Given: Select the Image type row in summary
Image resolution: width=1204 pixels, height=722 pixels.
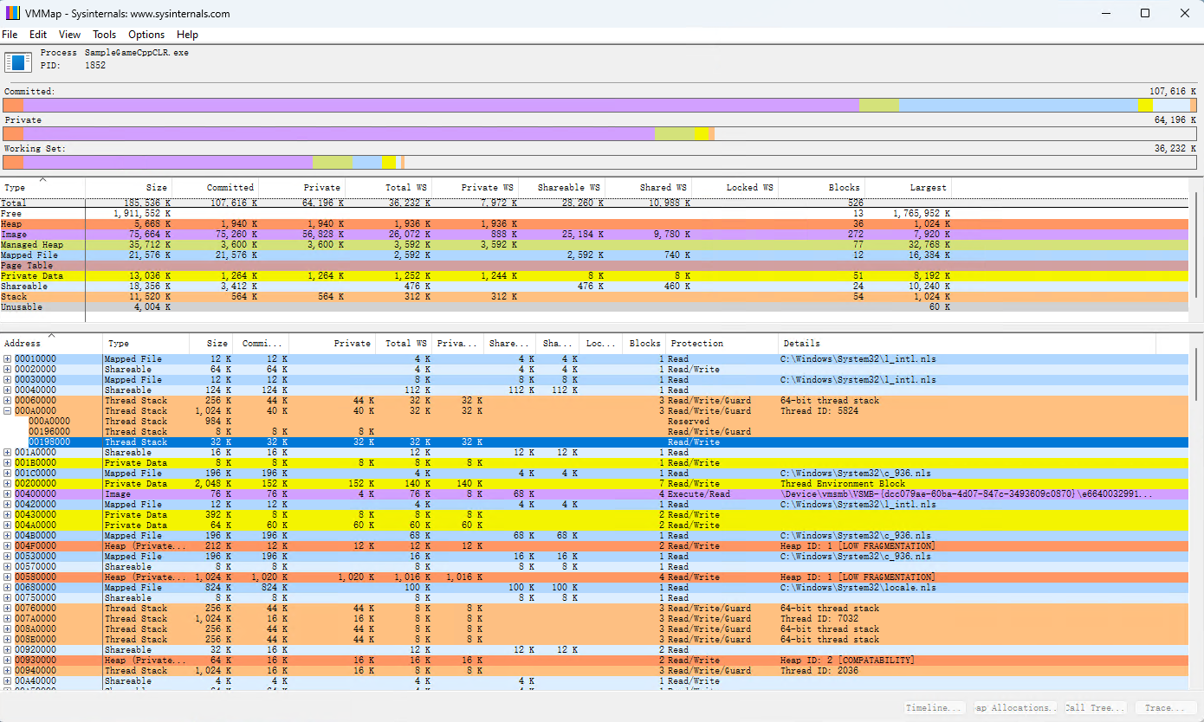Looking at the screenshot, I should tap(594, 234).
